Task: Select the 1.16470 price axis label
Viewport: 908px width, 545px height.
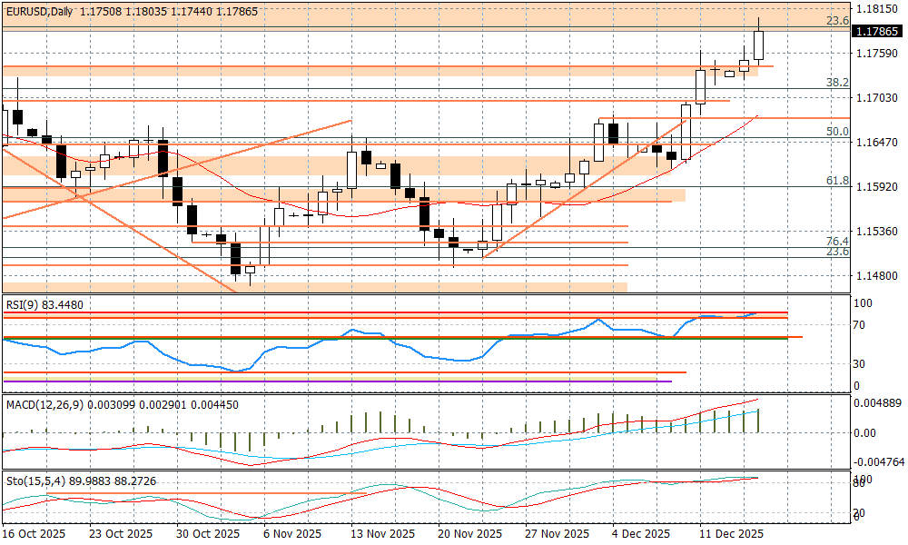Action: pyautogui.click(x=875, y=143)
